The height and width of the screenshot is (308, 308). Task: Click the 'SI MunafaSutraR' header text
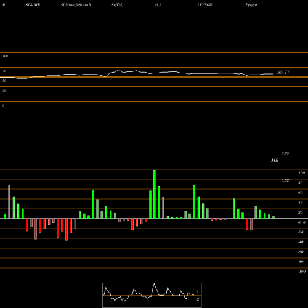[76, 5]
